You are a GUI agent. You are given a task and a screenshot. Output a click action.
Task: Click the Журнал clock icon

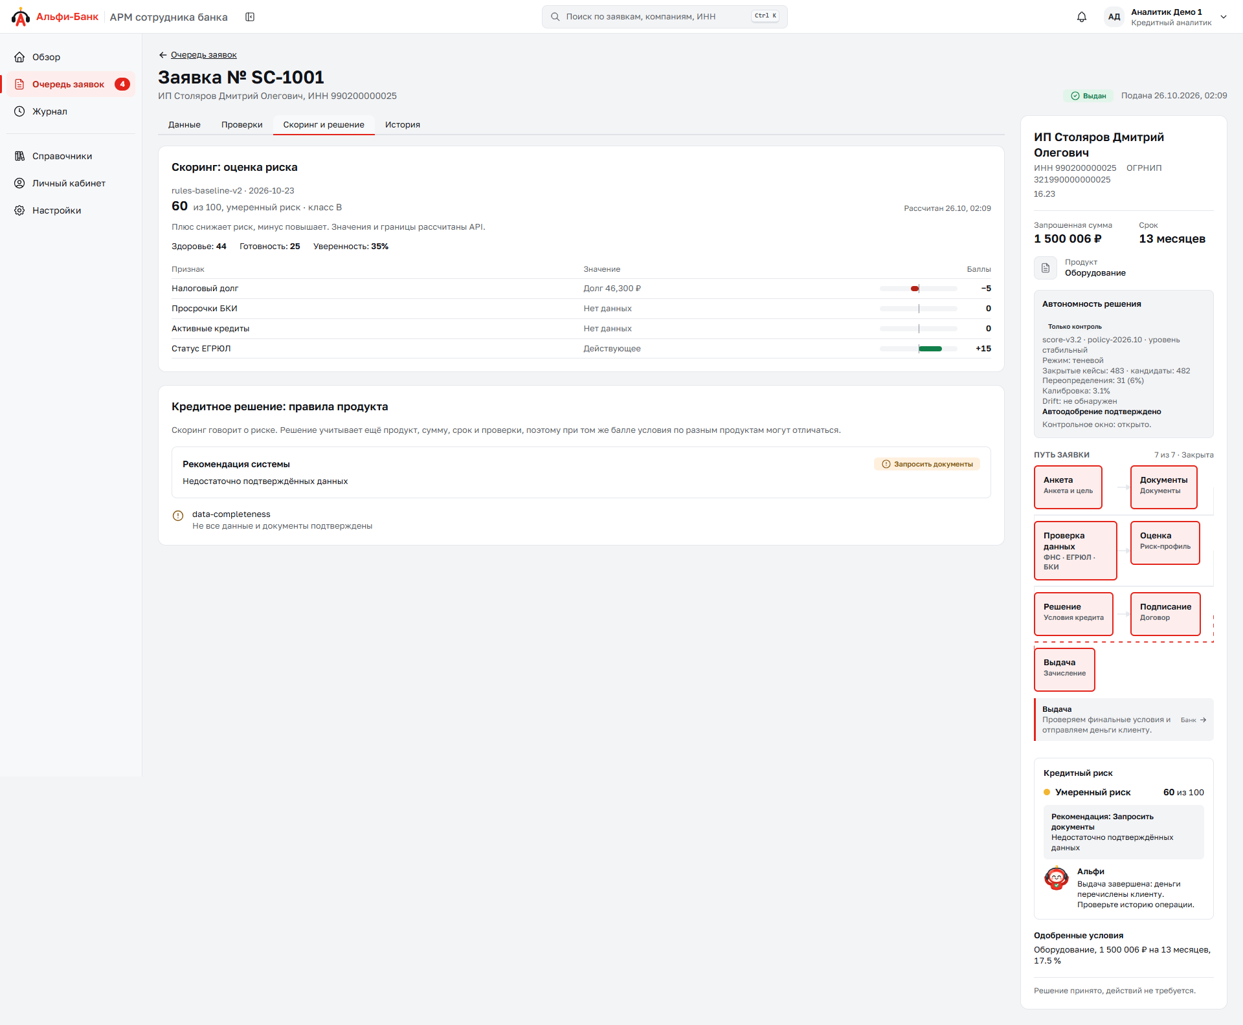pos(19,111)
